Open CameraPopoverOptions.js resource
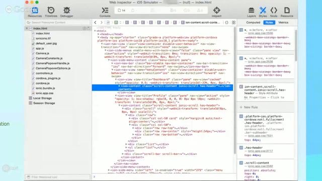 (x=53, y=68)
